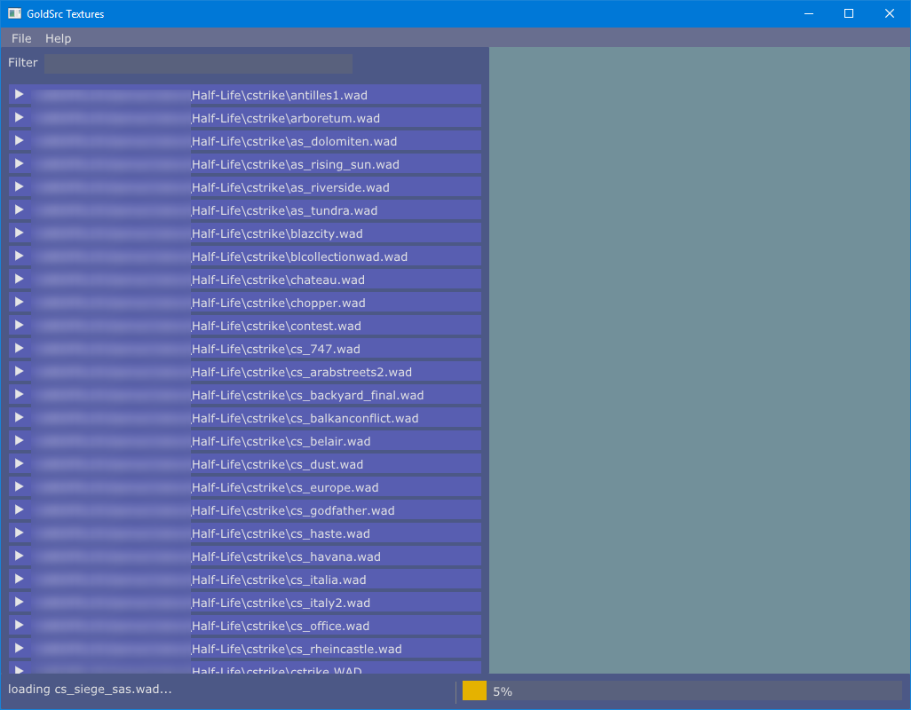
Task: Expand the contest.wad entry arrow
Action: 20,325
